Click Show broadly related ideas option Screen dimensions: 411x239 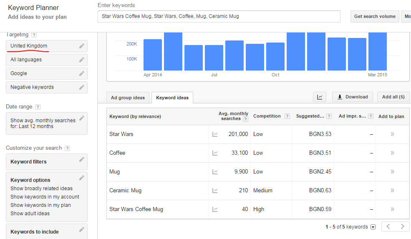click(x=41, y=189)
